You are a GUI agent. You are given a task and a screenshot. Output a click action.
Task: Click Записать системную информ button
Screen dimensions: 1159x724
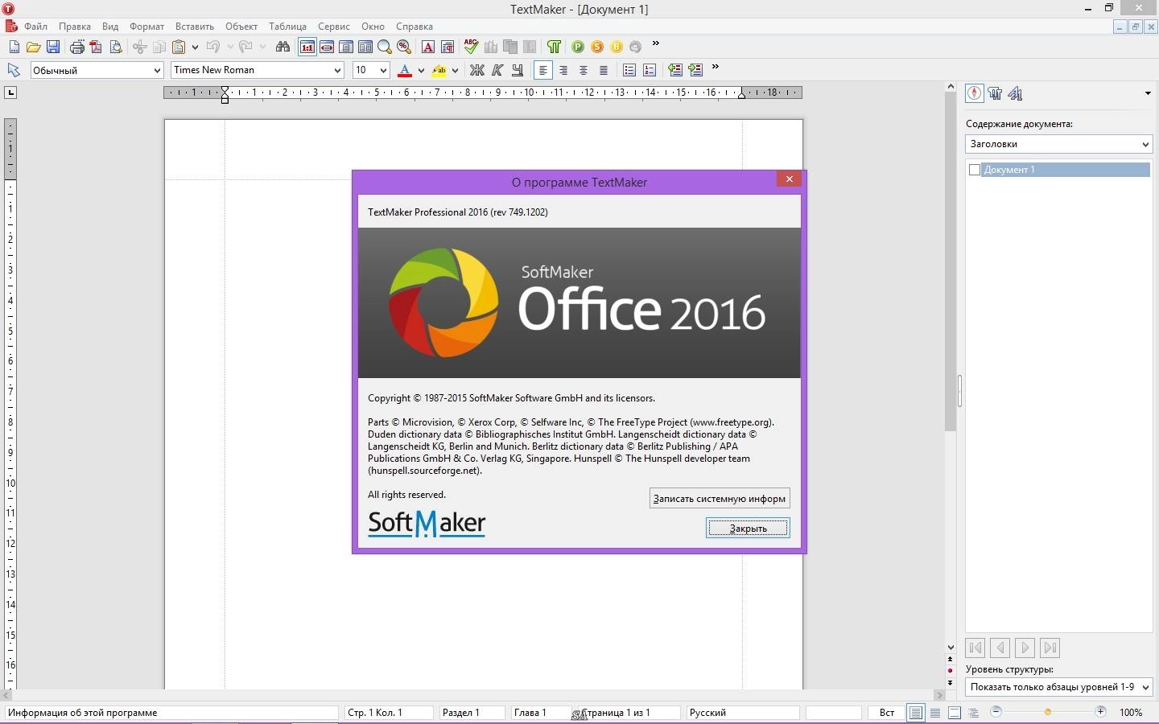(x=720, y=499)
